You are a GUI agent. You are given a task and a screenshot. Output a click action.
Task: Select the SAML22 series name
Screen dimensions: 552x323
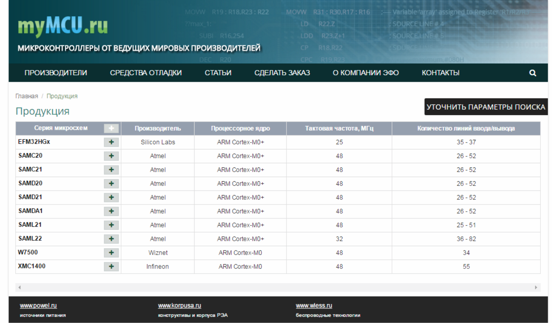pos(30,239)
